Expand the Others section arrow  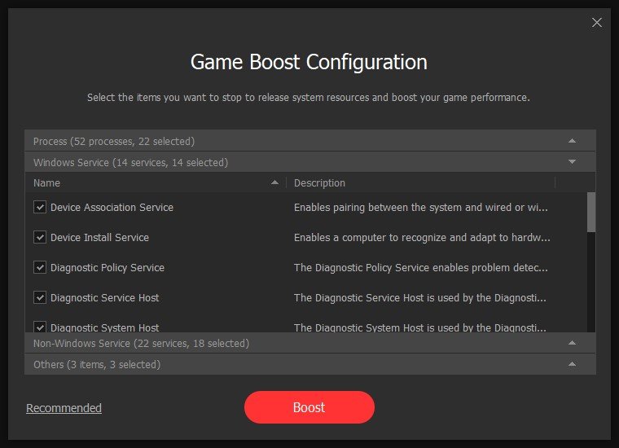pos(572,364)
